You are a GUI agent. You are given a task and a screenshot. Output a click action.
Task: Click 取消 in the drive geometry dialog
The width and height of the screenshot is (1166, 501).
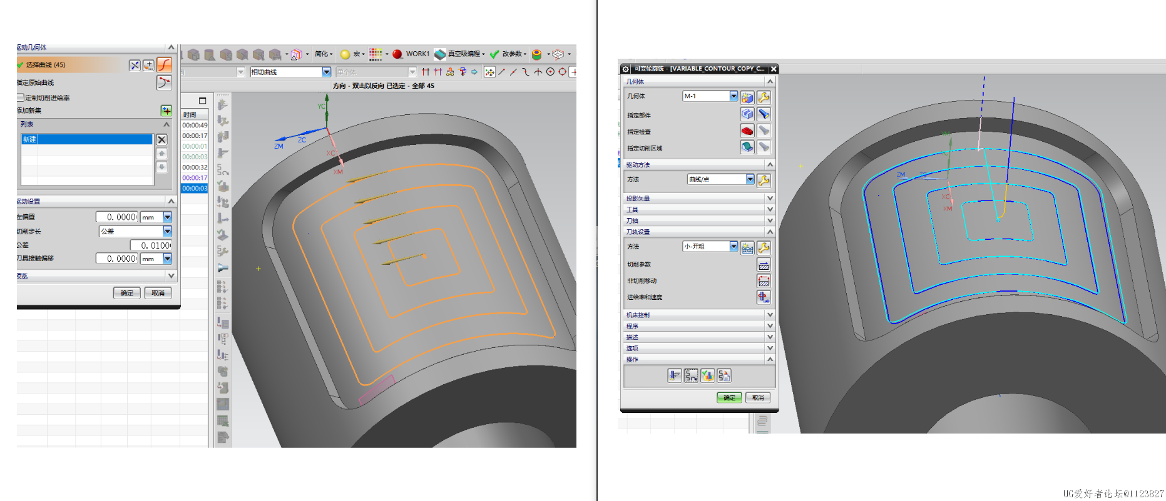click(x=158, y=293)
